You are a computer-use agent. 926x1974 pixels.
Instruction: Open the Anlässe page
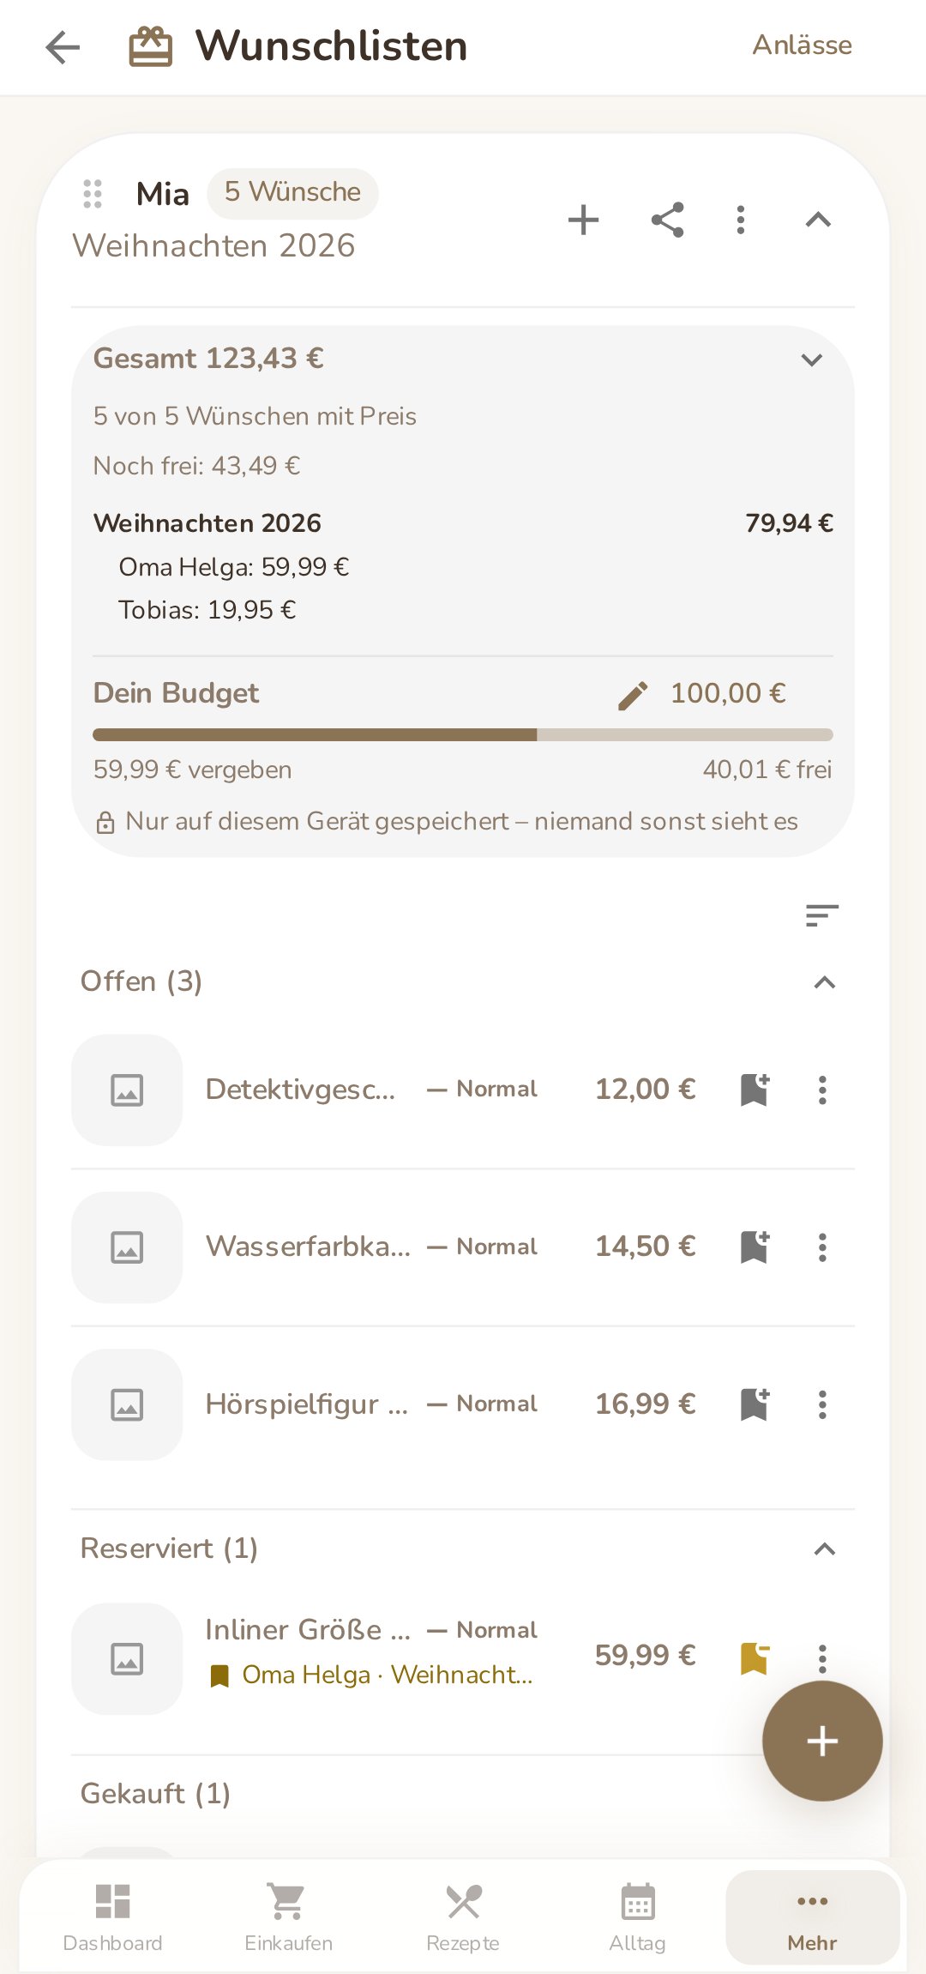(x=802, y=45)
